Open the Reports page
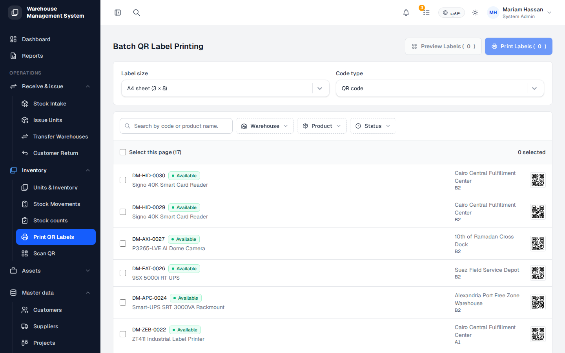Image resolution: width=565 pixels, height=353 pixels. (50, 56)
